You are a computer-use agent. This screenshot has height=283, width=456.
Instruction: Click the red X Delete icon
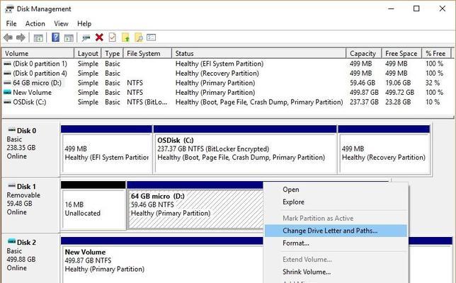99,37
